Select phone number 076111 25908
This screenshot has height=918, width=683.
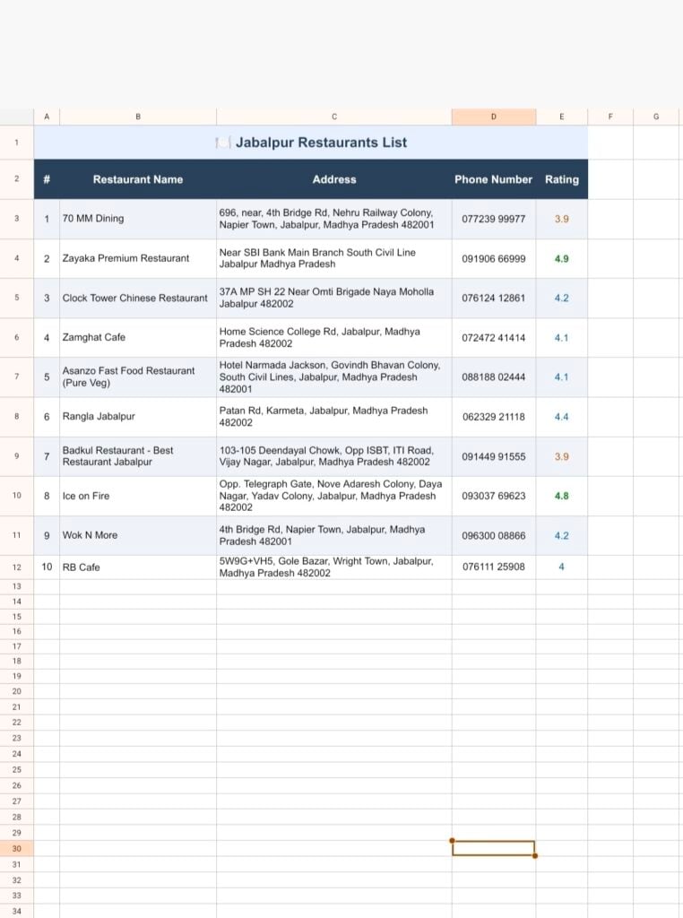coord(493,567)
